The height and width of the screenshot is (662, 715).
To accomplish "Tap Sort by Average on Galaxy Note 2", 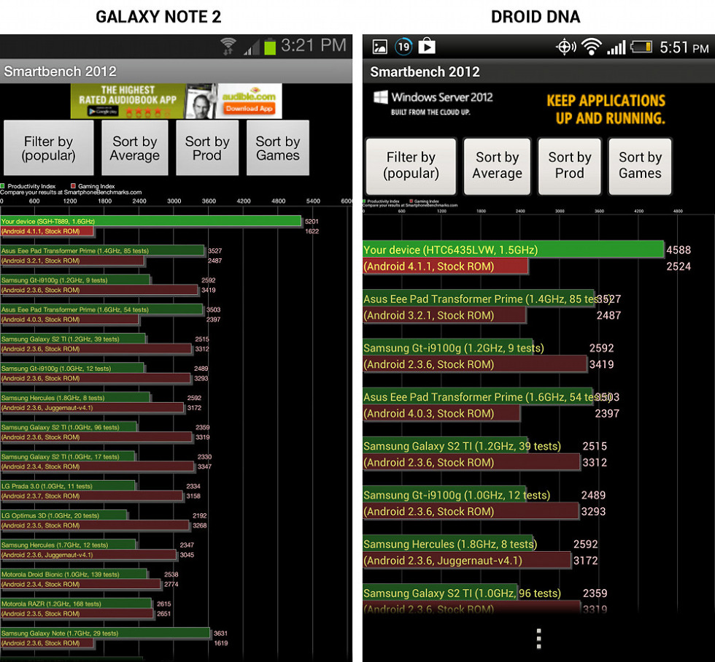I will [x=134, y=148].
